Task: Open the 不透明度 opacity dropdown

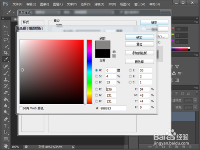Action: click(195, 100)
